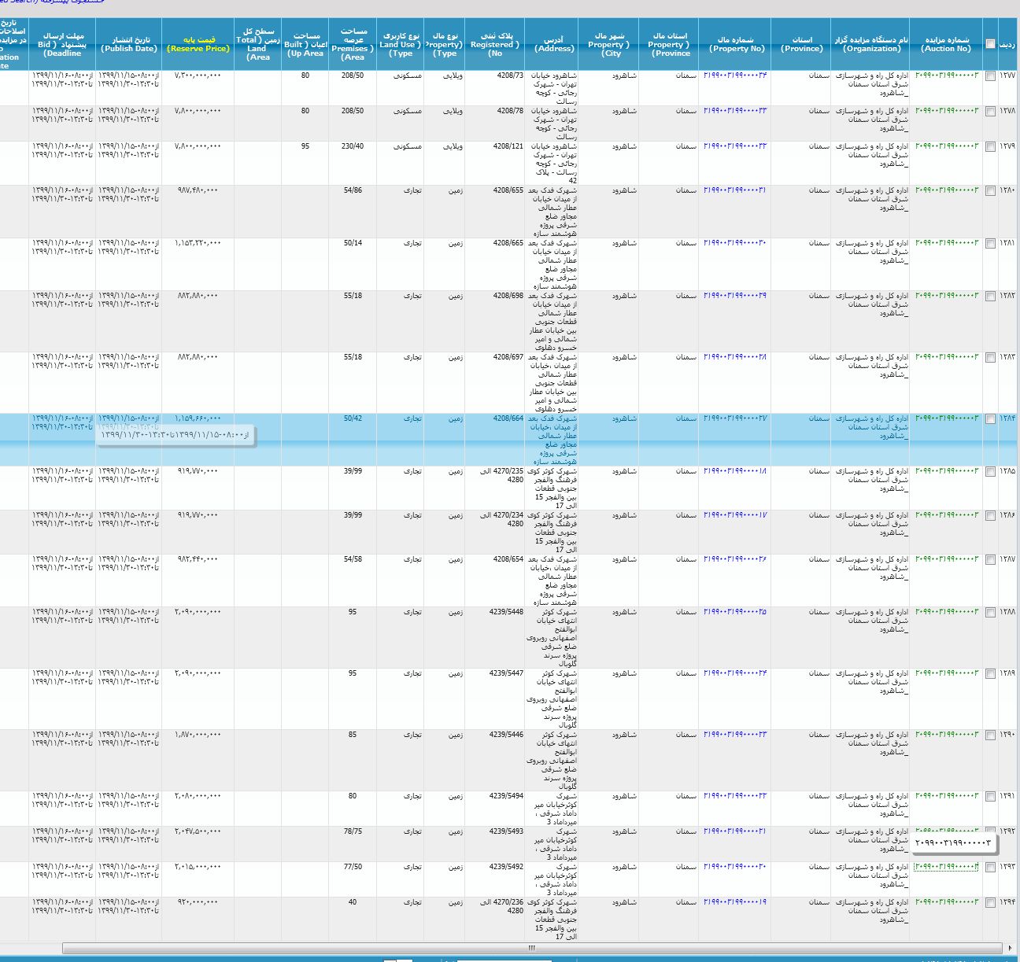Open property number link 2199003199000034

735,76
